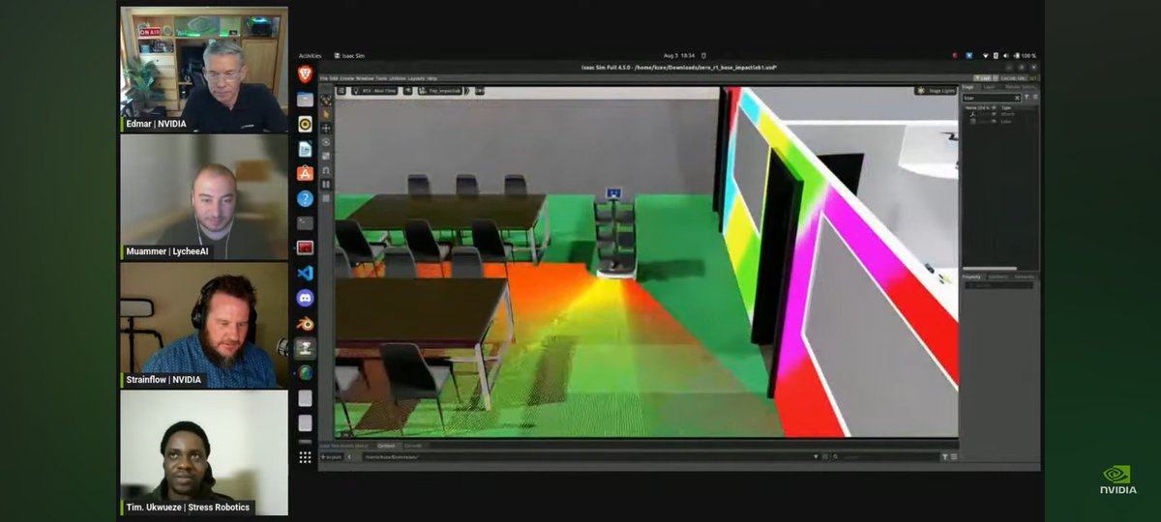
Task: Select the Lidar type row in Stage
Action: click(1006, 121)
